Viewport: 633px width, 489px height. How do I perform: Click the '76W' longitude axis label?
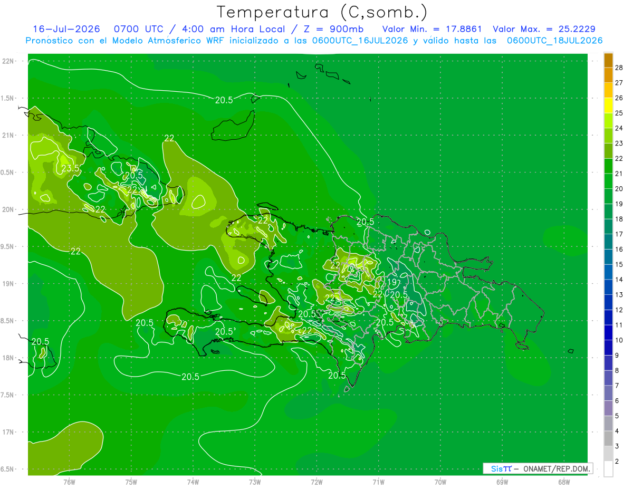(69, 482)
